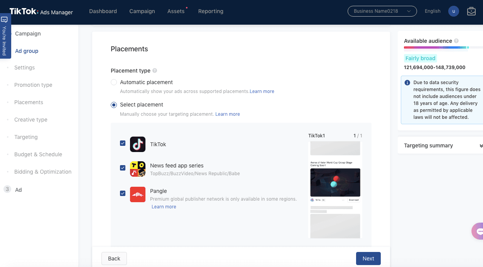Uncheck the News feed app series checkbox
Viewport: 483px width, 267px height.
123,168
